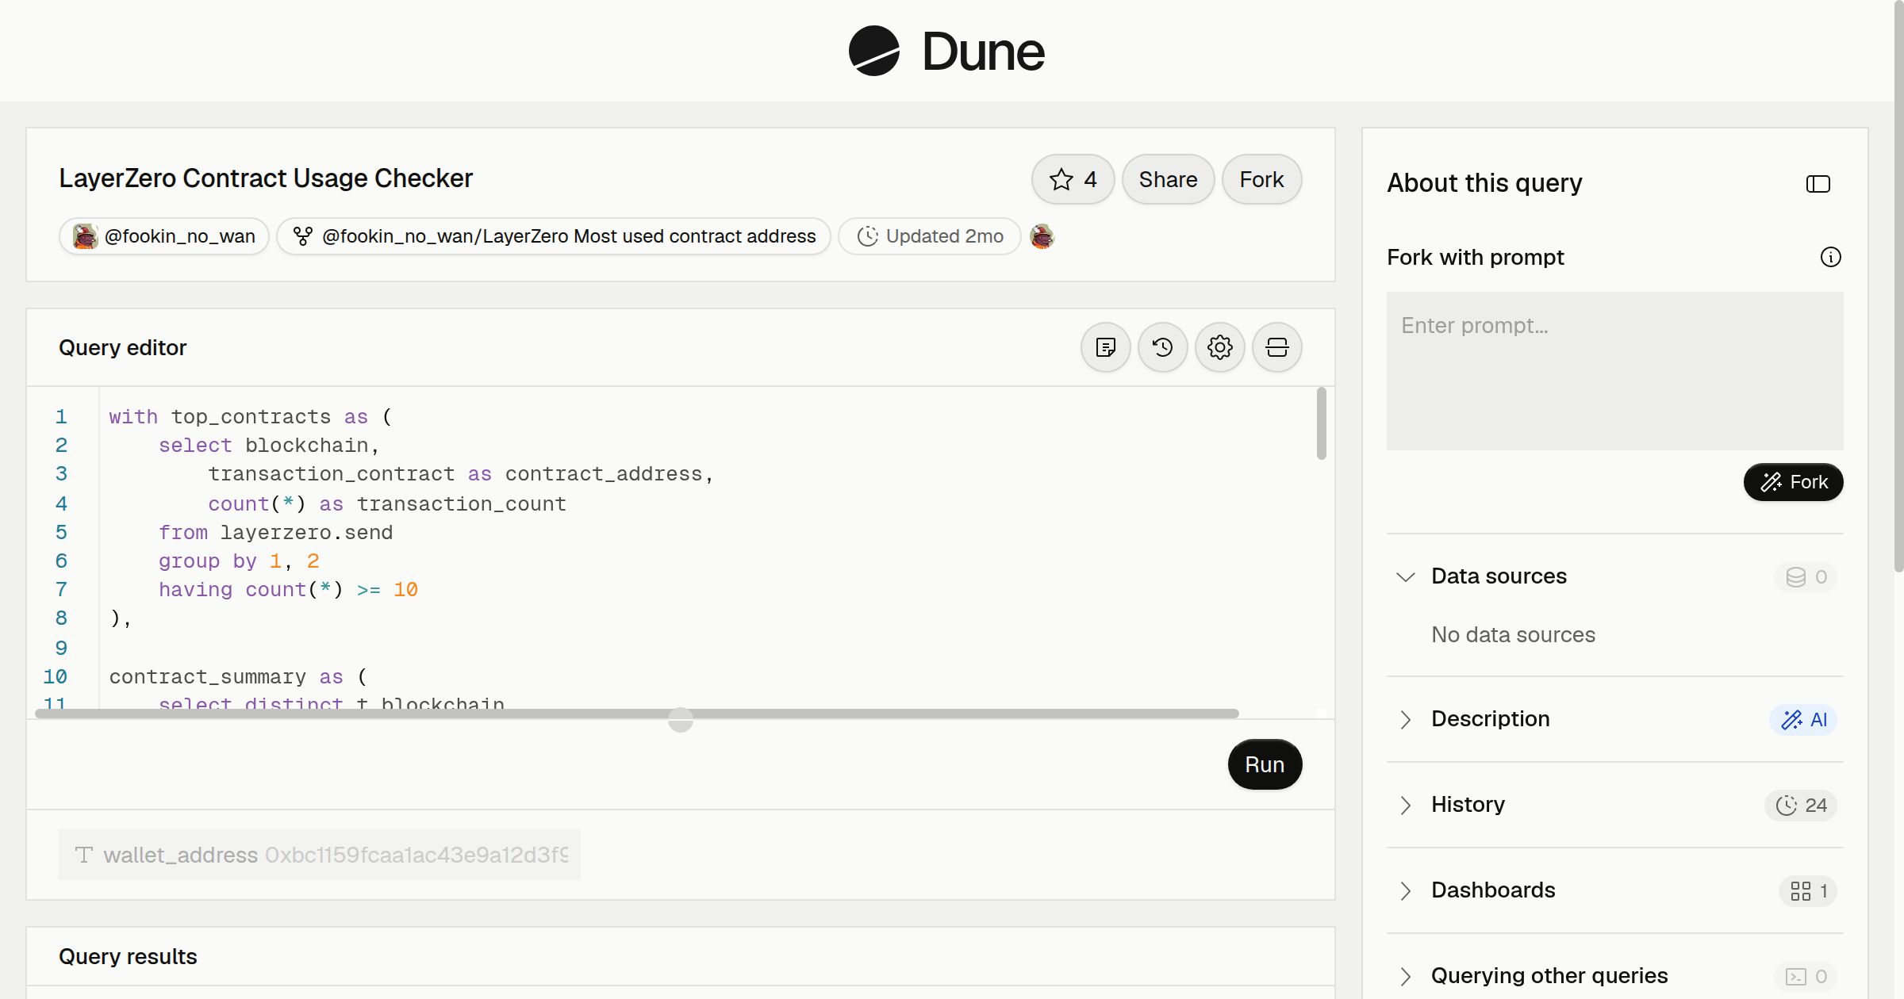
Task: Click the Dashboards count badge showing 1
Action: point(1808,891)
